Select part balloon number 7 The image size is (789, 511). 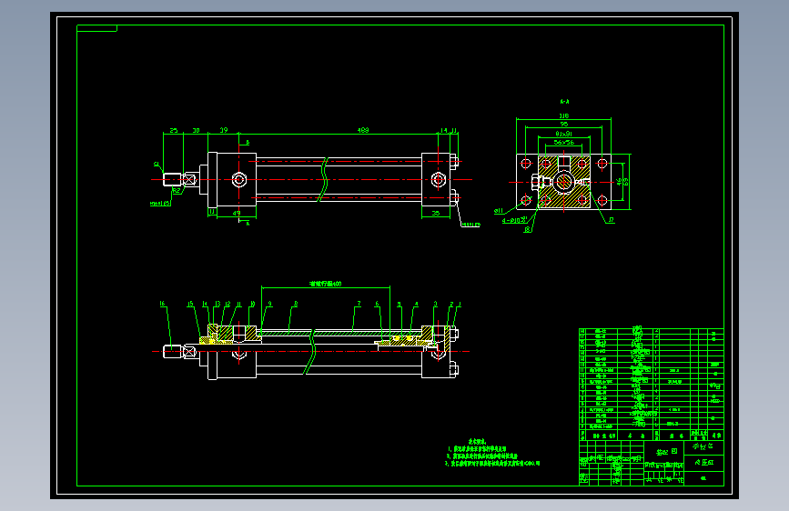click(359, 304)
